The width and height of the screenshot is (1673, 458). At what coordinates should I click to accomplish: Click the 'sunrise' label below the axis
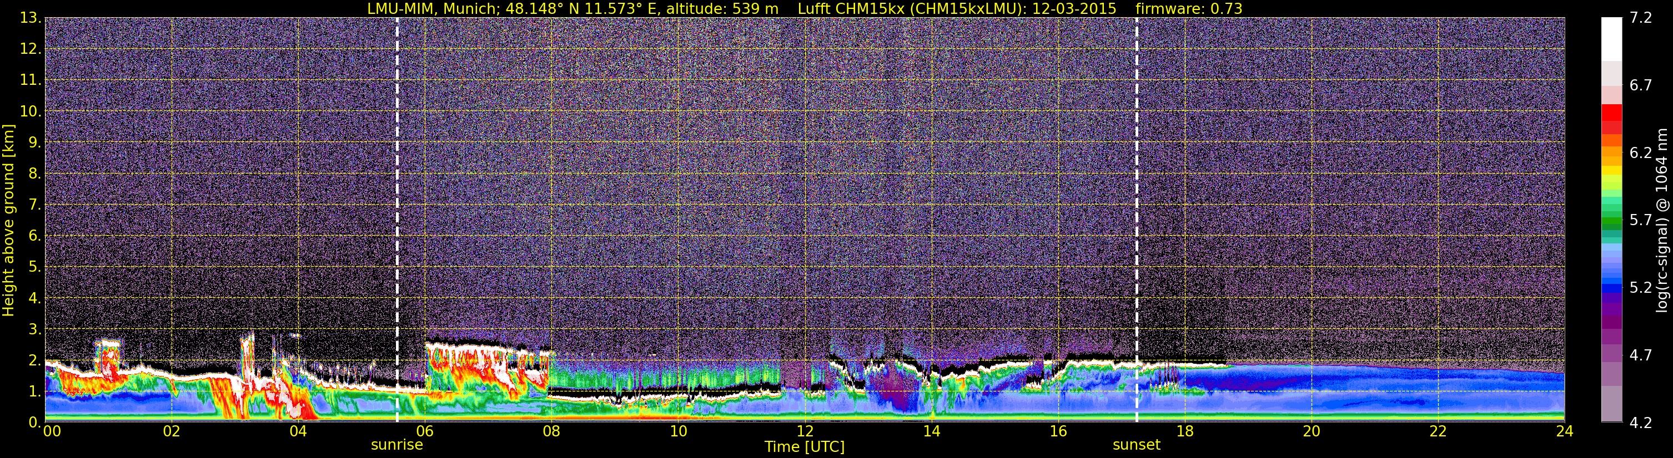coord(397,445)
